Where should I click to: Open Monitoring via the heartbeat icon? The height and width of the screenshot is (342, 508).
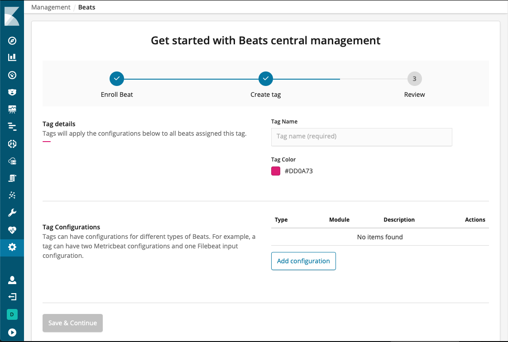tap(12, 230)
